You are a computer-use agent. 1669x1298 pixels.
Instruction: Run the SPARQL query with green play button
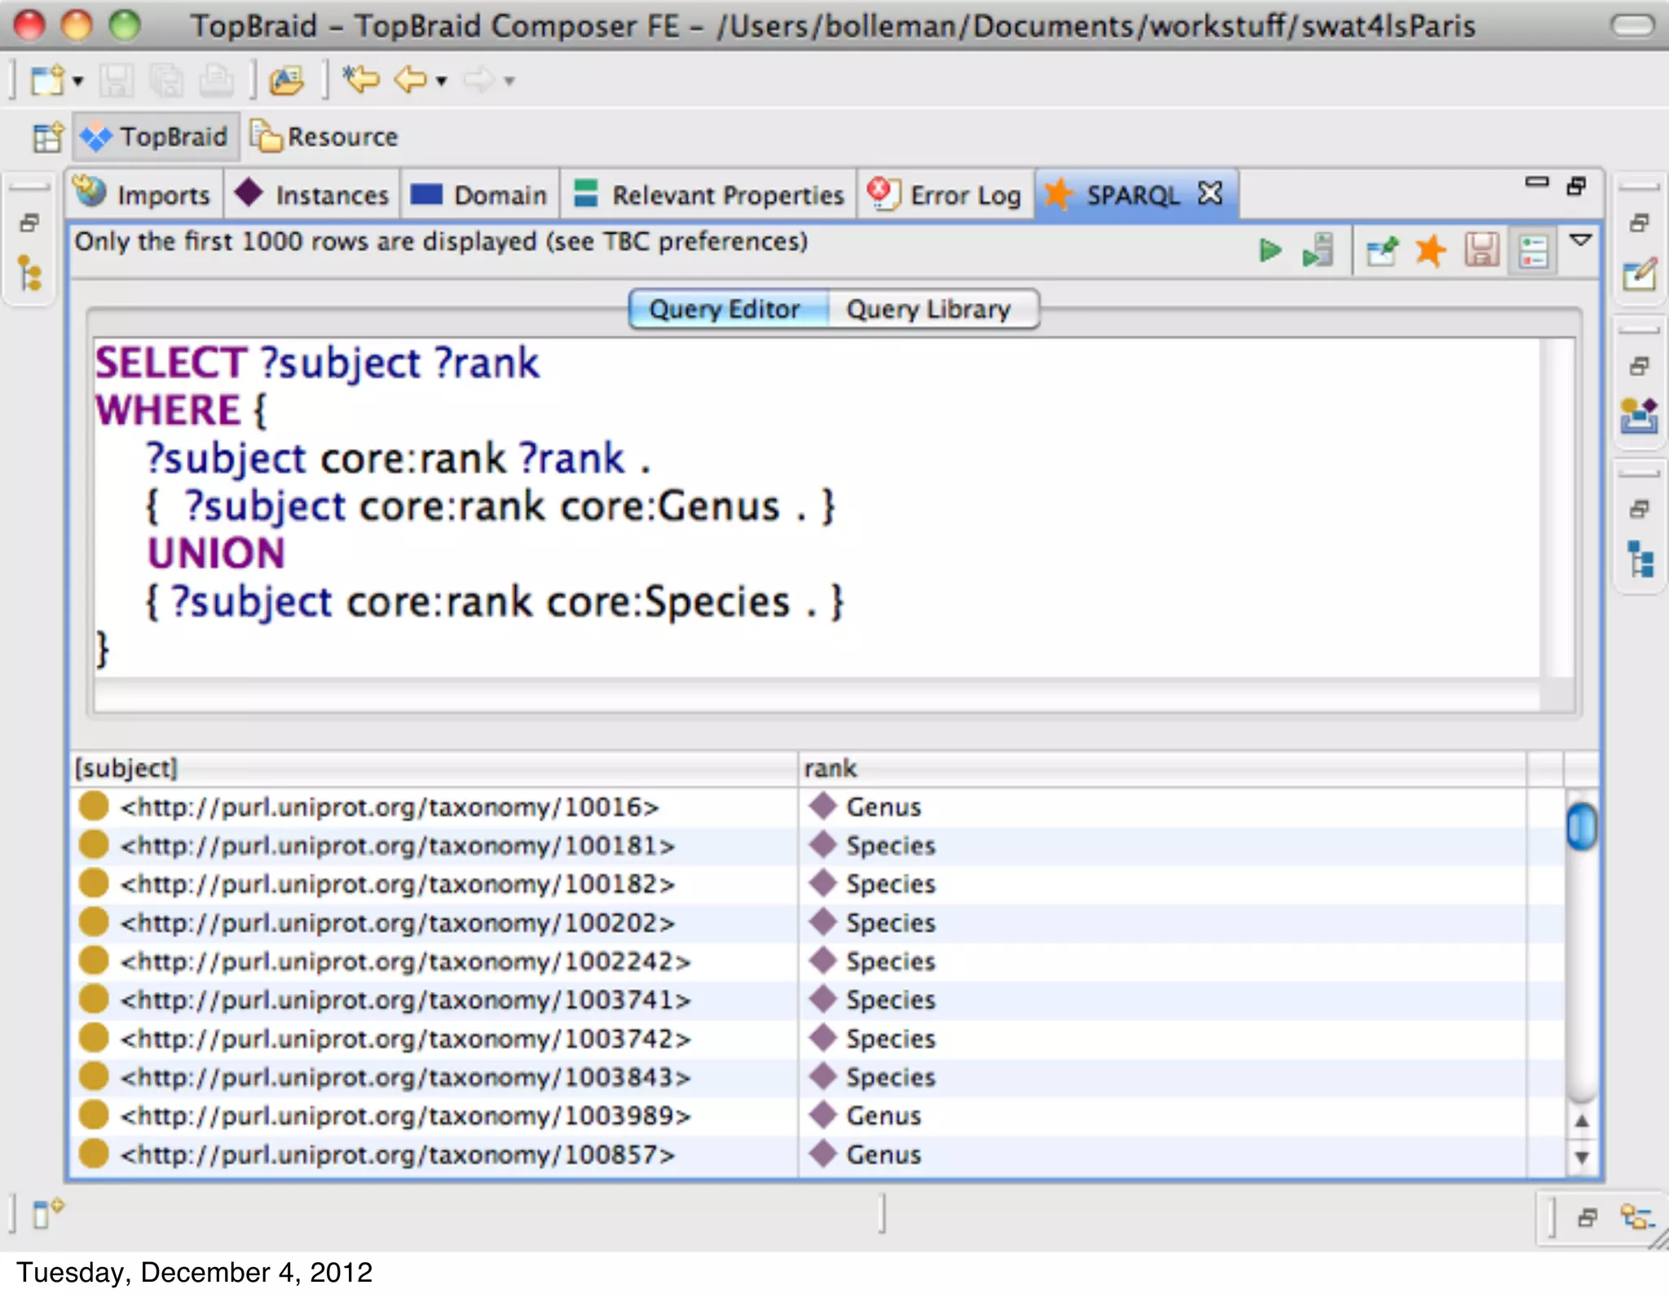coord(1269,250)
